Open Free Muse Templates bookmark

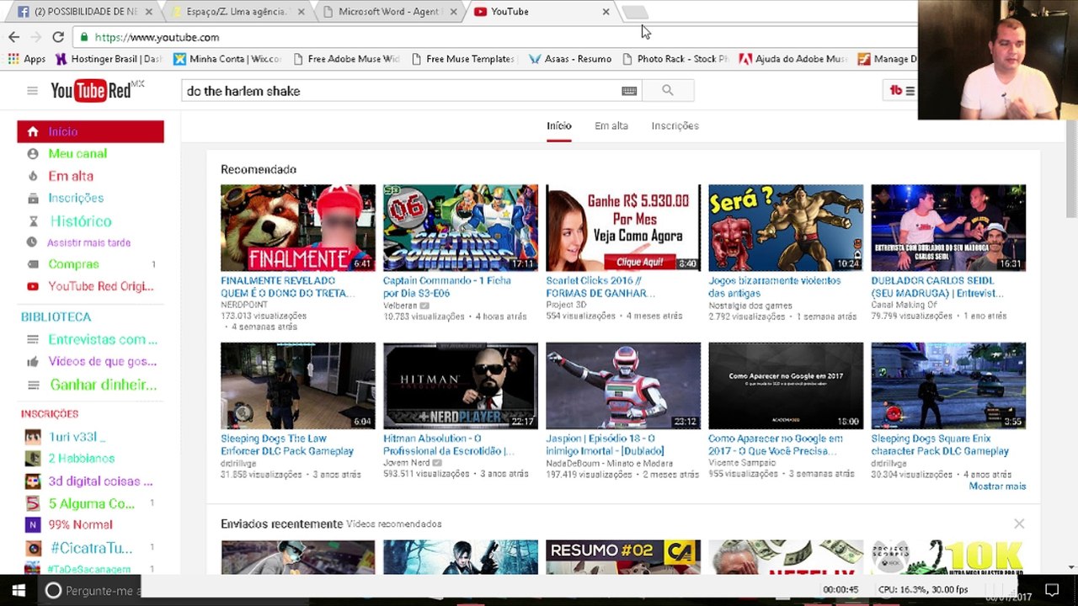pos(463,59)
